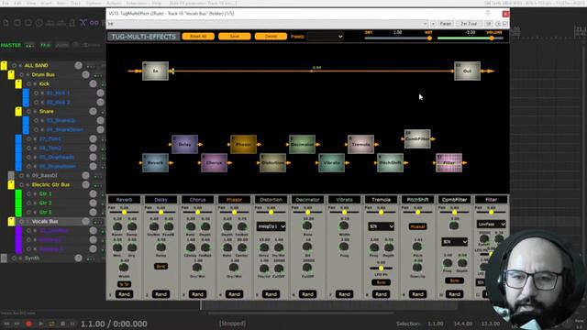Click Rand button in Phaser panel
This screenshot has height=330, width=587.
[x=235, y=294]
